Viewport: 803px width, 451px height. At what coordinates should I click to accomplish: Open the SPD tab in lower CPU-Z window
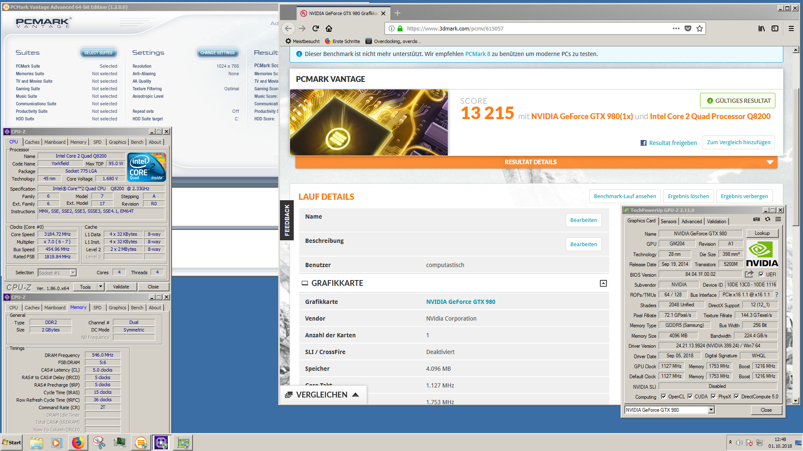click(97, 308)
